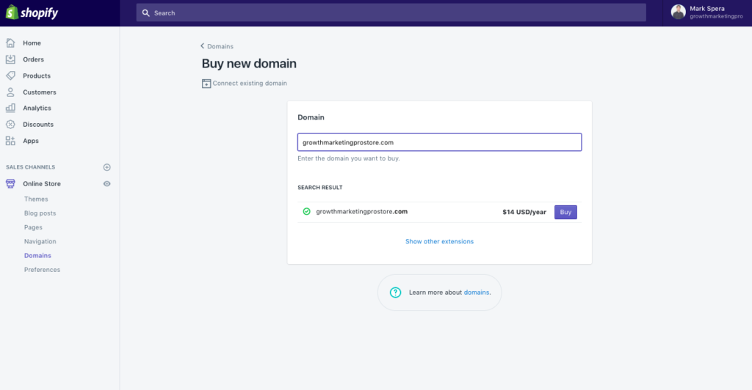View online store via eye icon
The width and height of the screenshot is (752, 390).
[x=107, y=184]
